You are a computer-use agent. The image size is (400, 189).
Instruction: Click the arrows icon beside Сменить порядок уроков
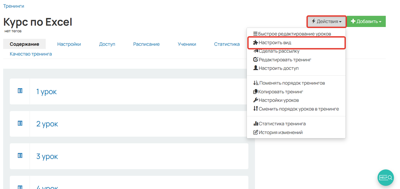tap(256, 109)
